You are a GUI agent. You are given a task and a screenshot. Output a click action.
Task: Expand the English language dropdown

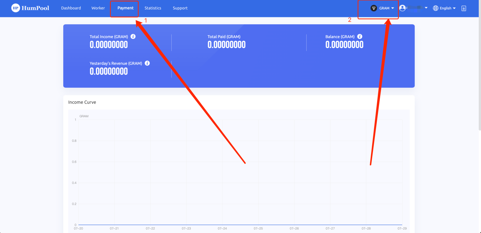tap(454, 8)
